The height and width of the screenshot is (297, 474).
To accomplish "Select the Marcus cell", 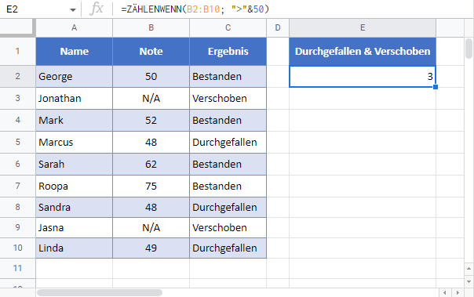I will (74, 142).
